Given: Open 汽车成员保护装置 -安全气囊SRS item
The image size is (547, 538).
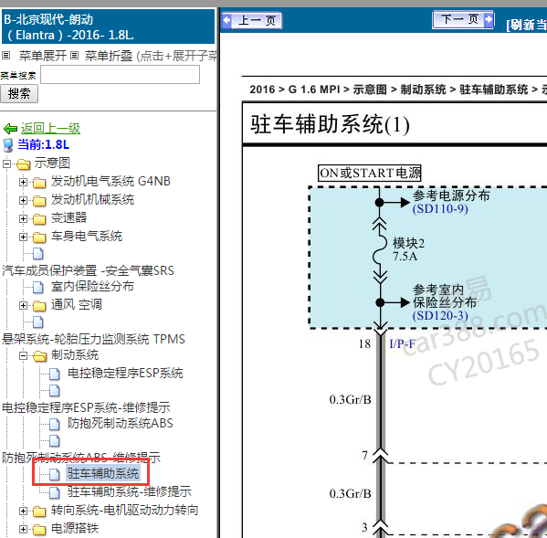Looking at the screenshot, I should pos(88,270).
